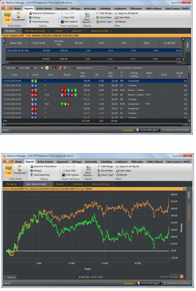Click the yellow rewind arrows icon above hands list
Image resolution: width=196 pixels, height=291 pixels.
[x=42, y=68]
